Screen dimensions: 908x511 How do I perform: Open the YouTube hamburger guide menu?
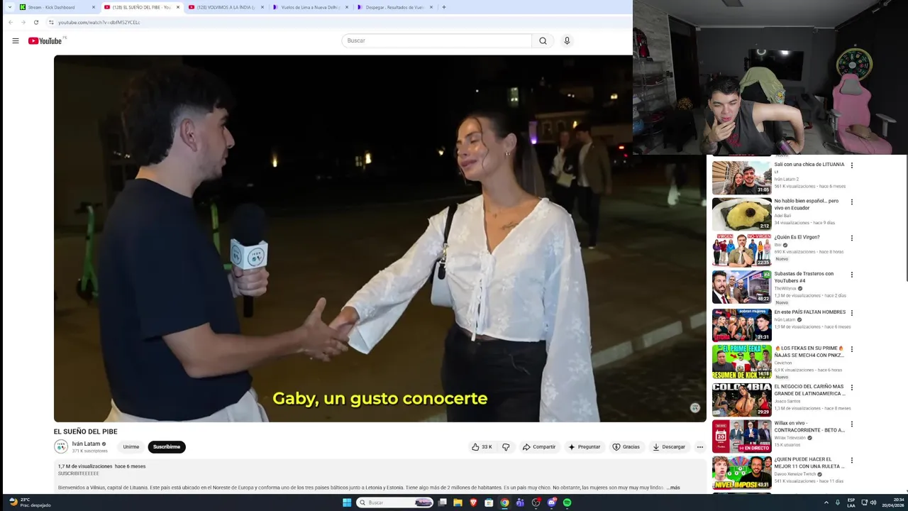[x=16, y=40]
